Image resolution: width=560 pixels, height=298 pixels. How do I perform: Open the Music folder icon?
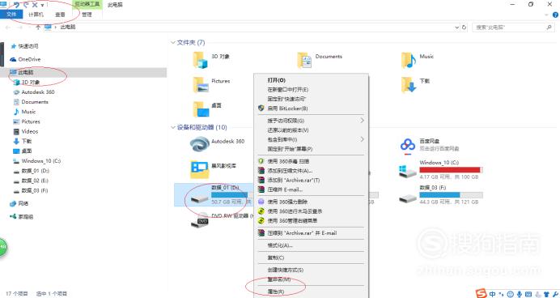point(409,60)
